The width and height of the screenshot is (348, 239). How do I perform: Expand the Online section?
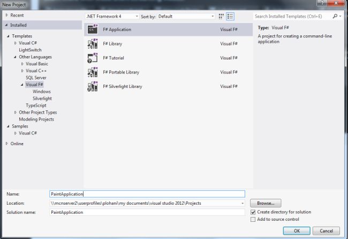click(6, 144)
